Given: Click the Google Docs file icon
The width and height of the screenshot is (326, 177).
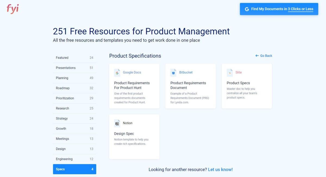Looking at the screenshot, I should (117, 73).
